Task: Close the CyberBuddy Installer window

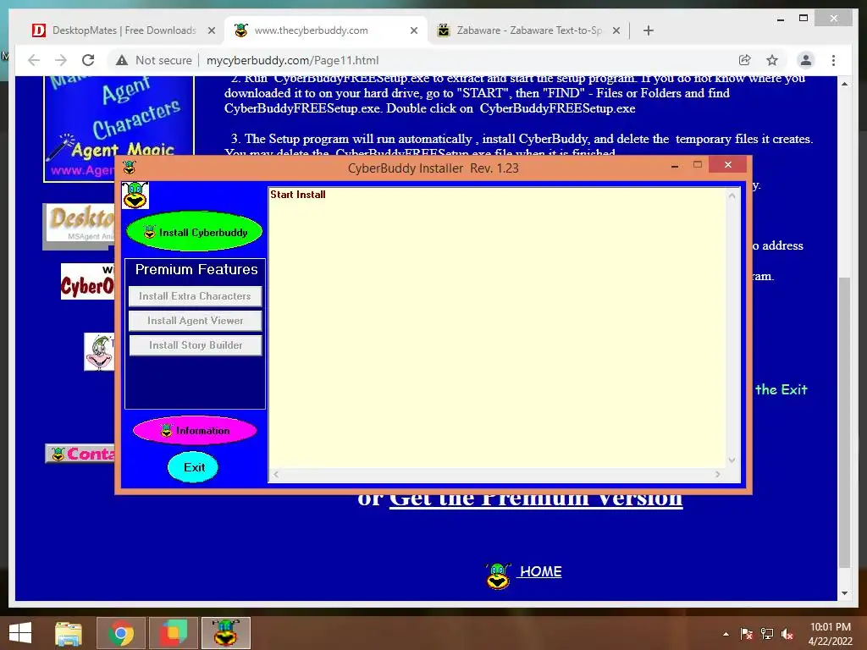Action: pyautogui.click(x=727, y=165)
